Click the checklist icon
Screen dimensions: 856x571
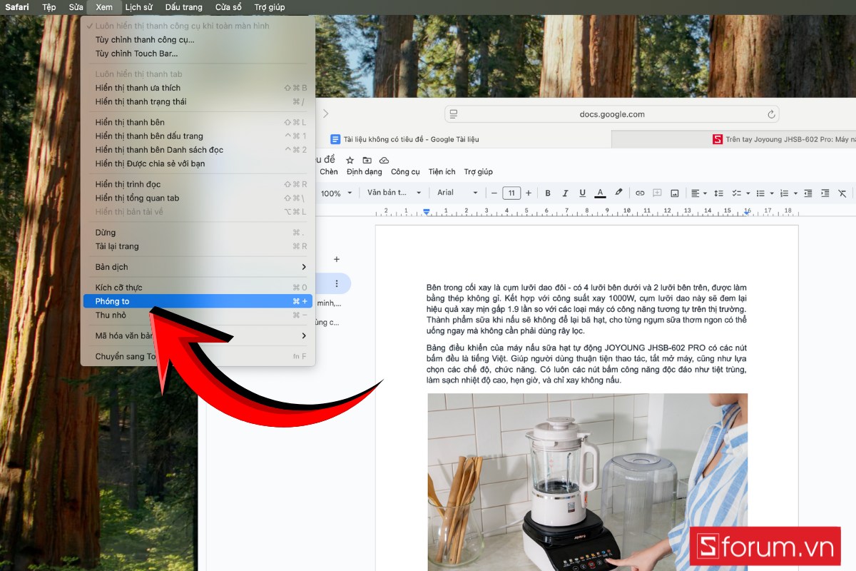[x=737, y=193]
